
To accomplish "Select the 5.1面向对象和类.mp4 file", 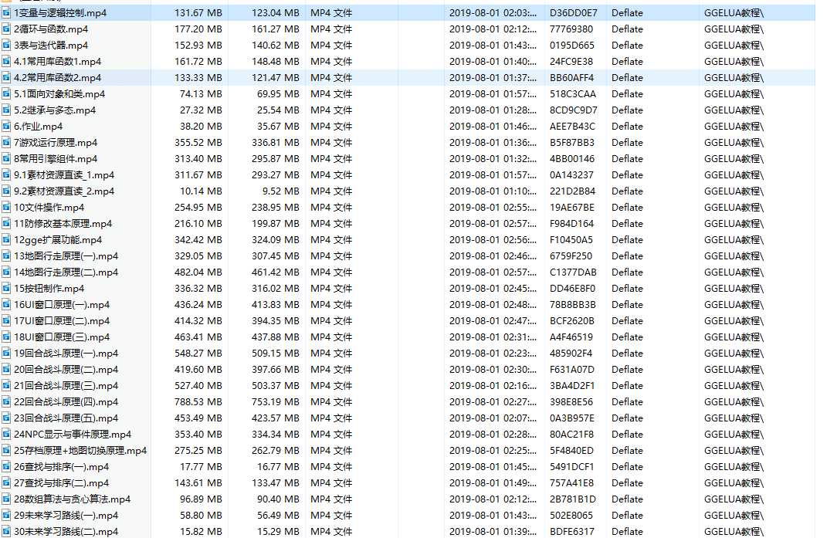I will [x=59, y=93].
